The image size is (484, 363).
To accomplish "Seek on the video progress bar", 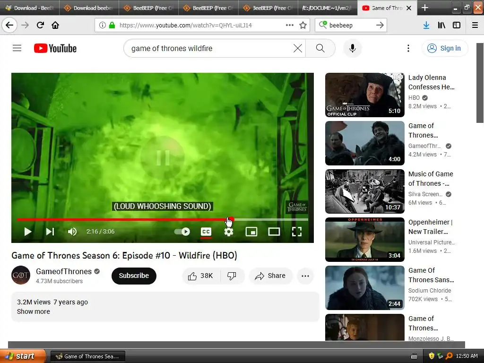I will [x=163, y=219].
